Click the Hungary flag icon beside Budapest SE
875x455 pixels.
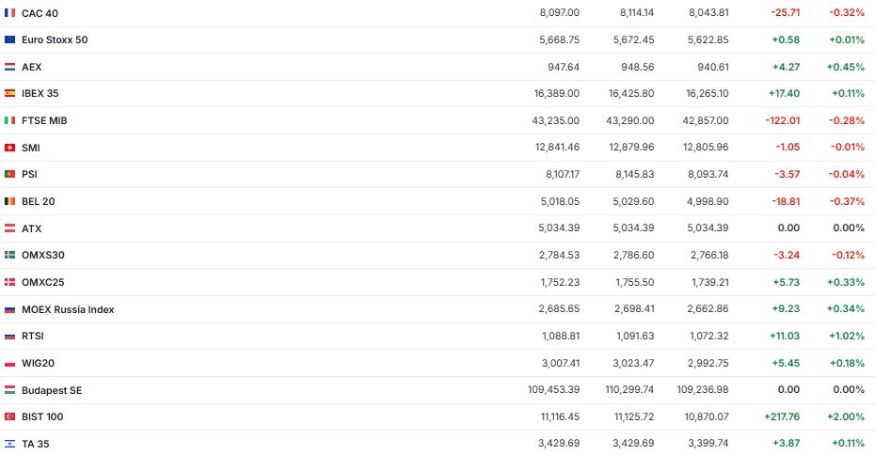click(9, 390)
